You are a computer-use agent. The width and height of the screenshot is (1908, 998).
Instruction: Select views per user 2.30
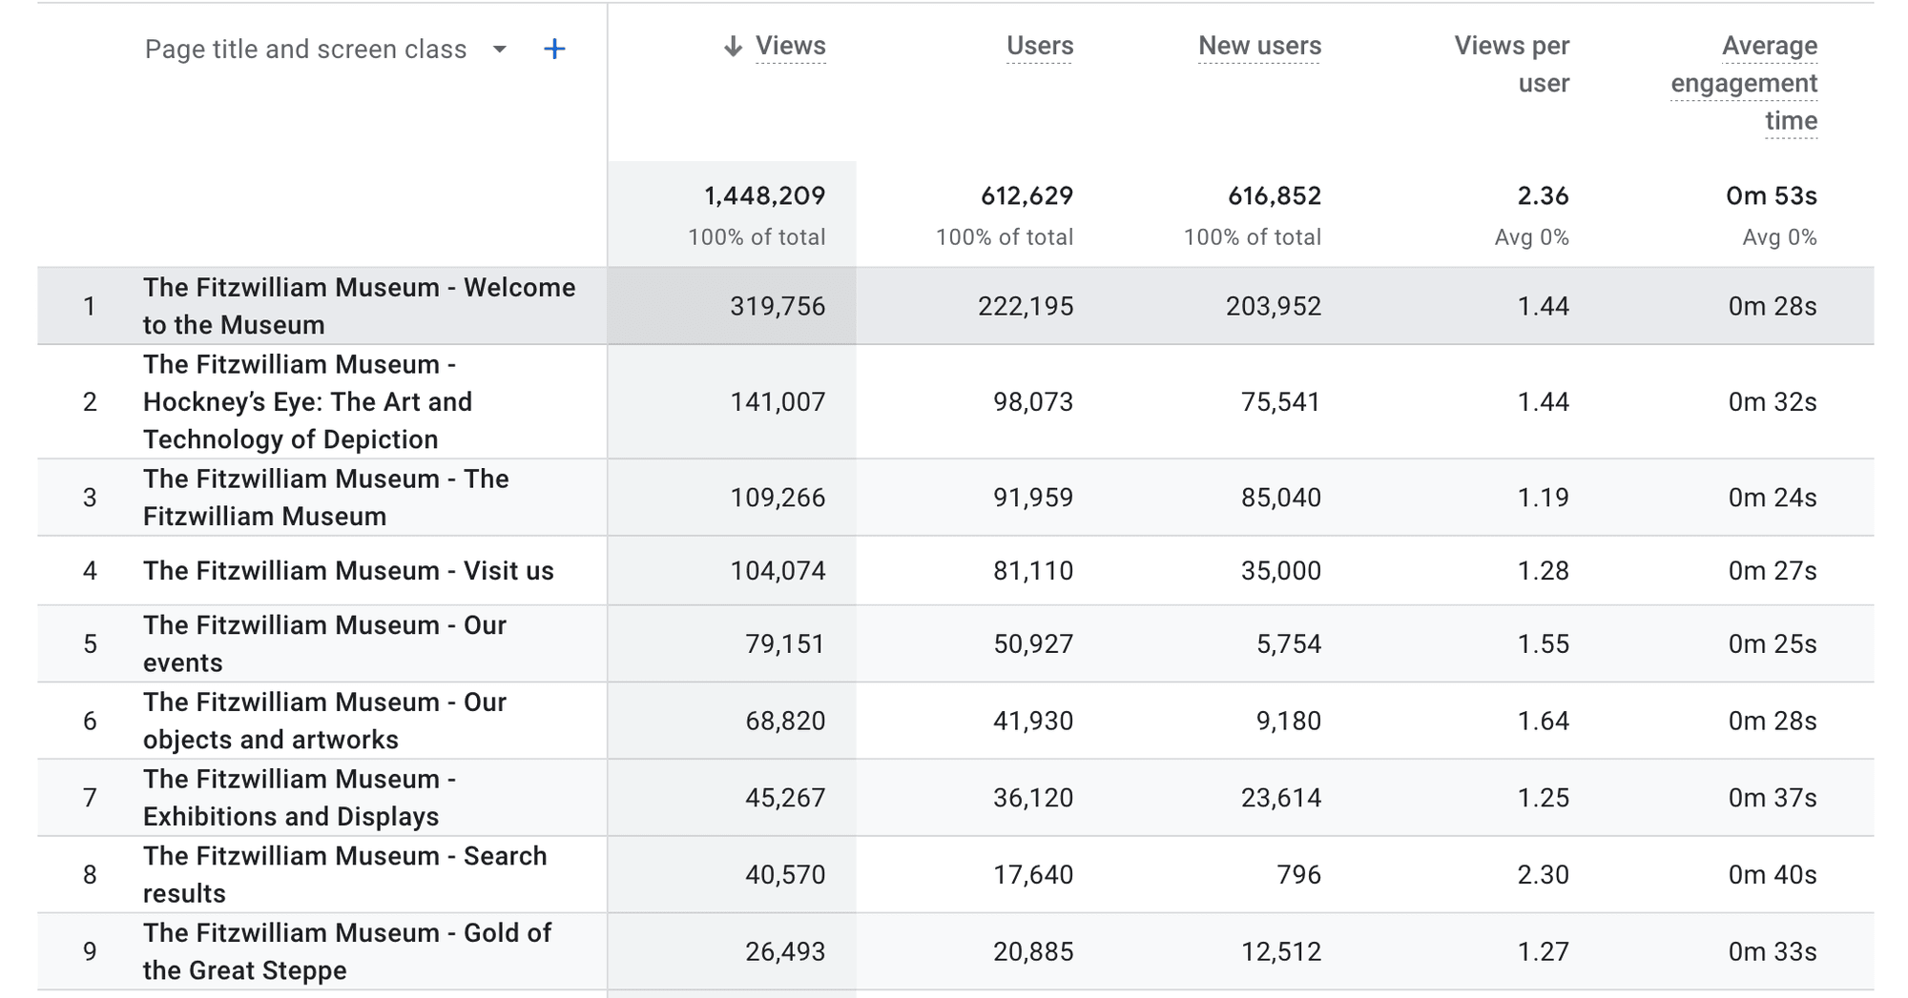pos(1544,874)
